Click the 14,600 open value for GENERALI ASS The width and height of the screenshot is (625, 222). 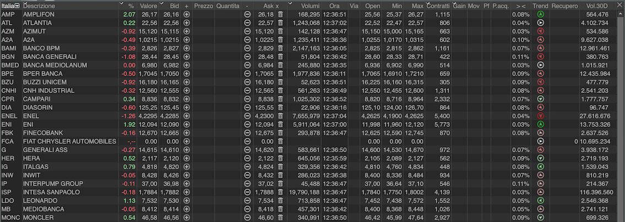[371, 149]
